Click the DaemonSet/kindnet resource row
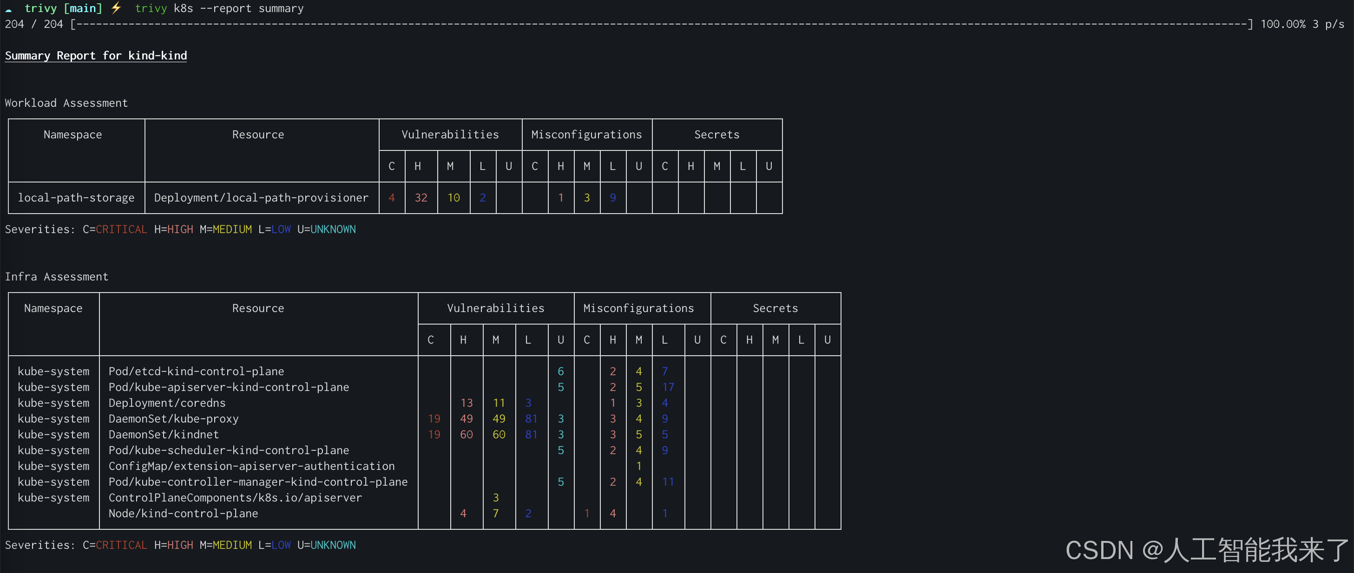The height and width of the screenshot is (573, 1354). tap(164, 434)
